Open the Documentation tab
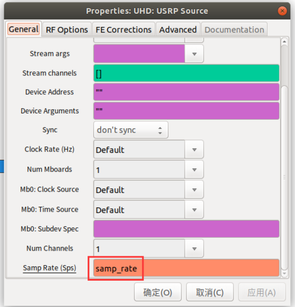Image resolution: width=295 pixels, height=307 pixels. click(234, 30)
